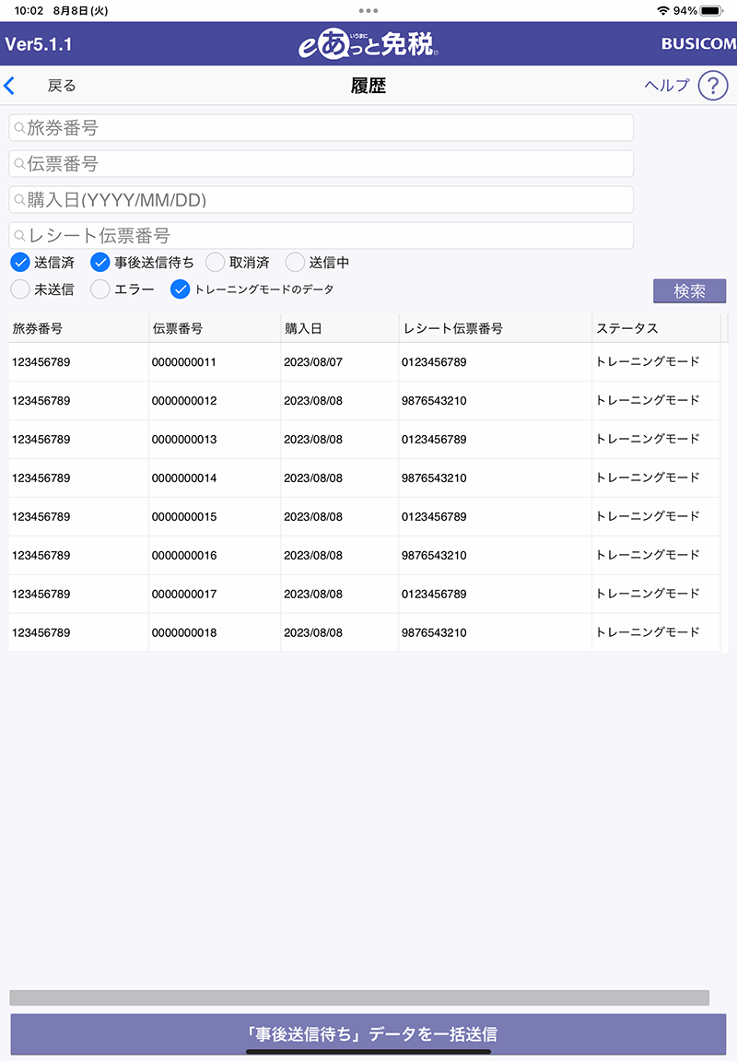Screen dimensions: 737x1061
Task: Enable the 取消済 filter checkbox
Action: [x=216, y=263]
